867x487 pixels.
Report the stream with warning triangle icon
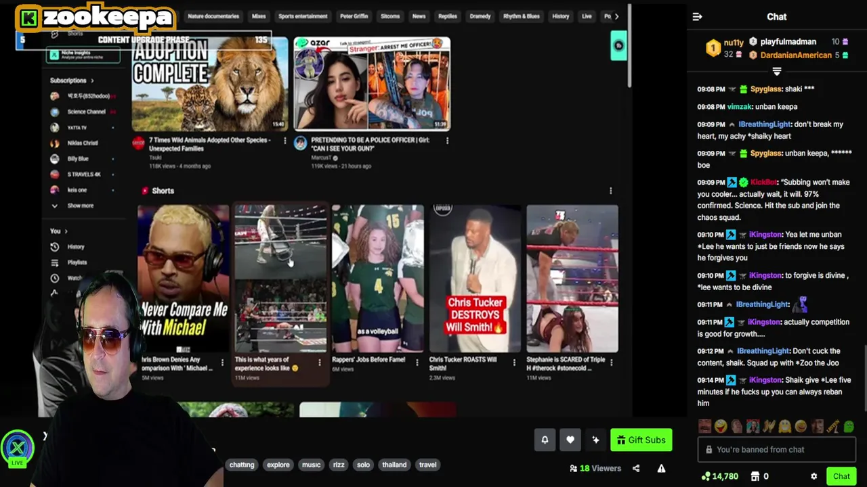[x=661, y=468]
